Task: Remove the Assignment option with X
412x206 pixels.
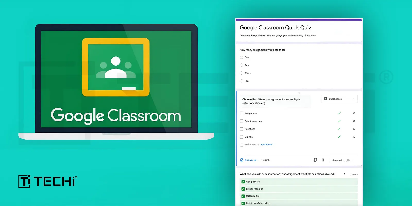Action: (354, 113)
